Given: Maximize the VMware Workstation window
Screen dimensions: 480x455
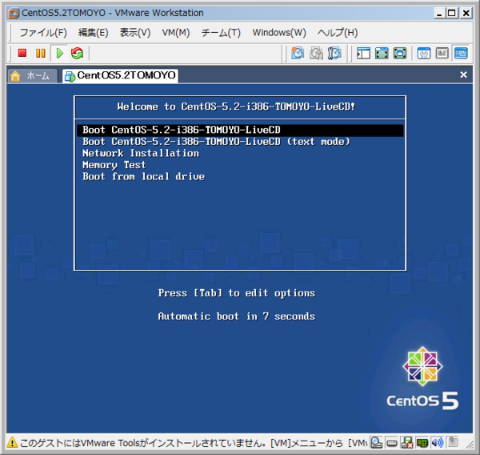Looking at the screenshot, I should click(x=452, y=13).
